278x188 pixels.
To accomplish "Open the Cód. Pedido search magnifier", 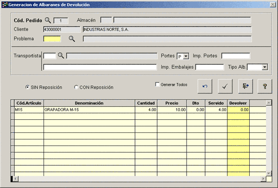I will 48,20.
